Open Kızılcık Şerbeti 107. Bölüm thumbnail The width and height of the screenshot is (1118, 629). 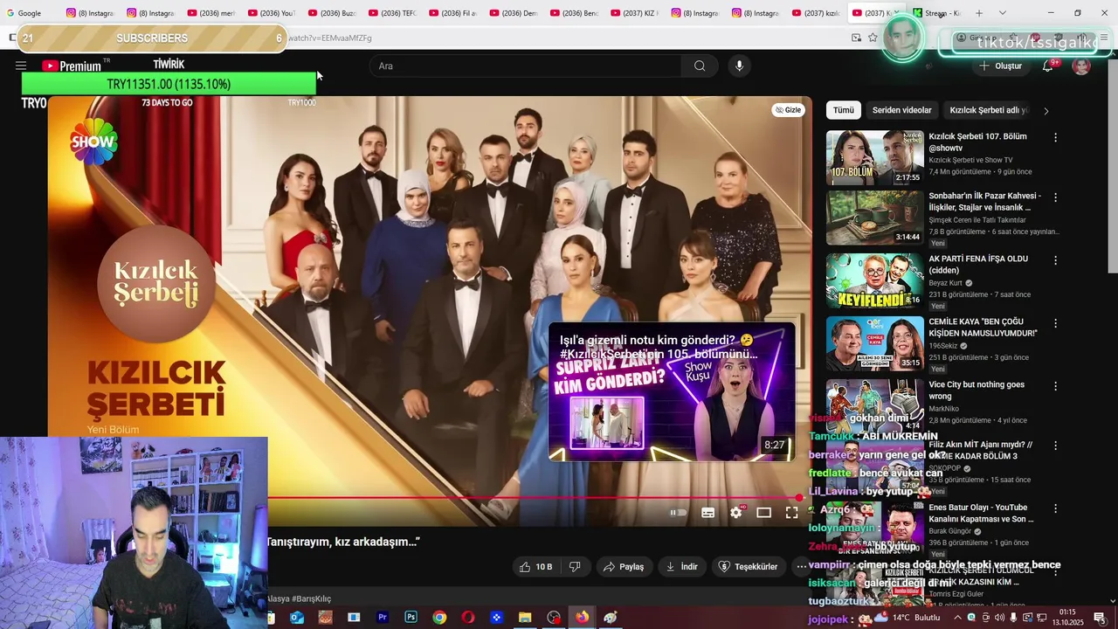pyautogui.click(x=874, y=157)
